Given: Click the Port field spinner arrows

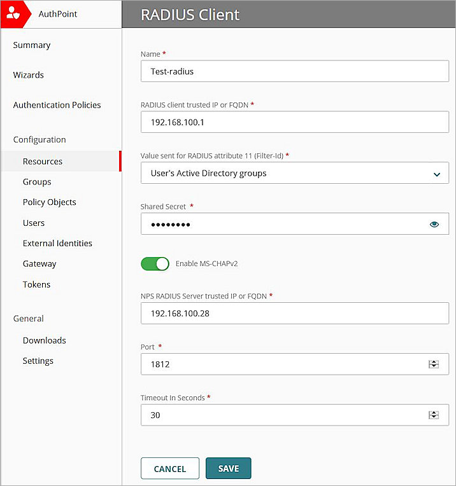Looking at the screenshot, I should 434,364.
